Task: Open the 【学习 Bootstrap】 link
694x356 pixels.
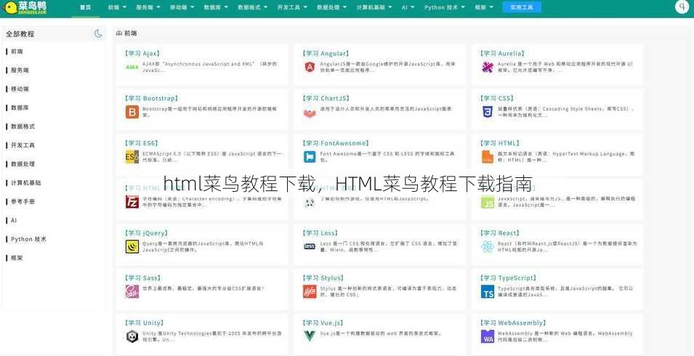Action: (x=151, y=98)
